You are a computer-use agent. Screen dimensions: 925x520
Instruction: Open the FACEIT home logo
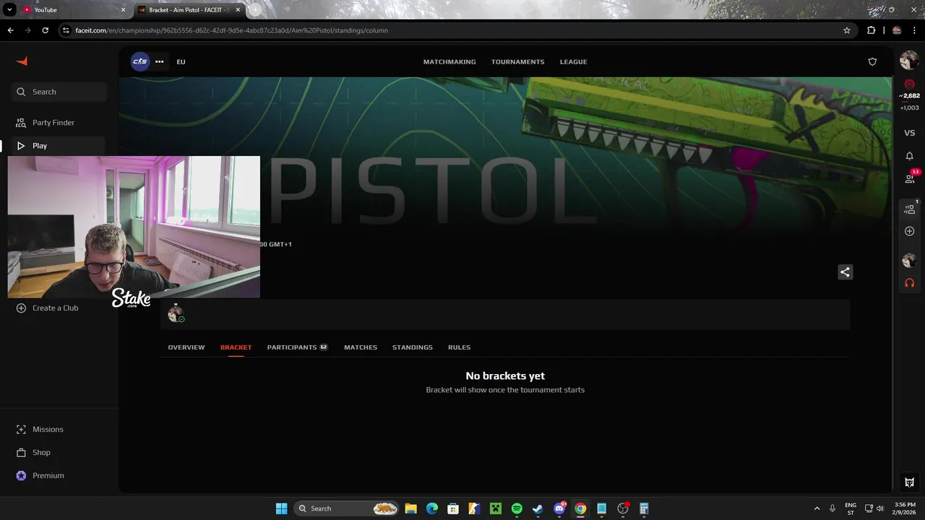coord(22,61)
